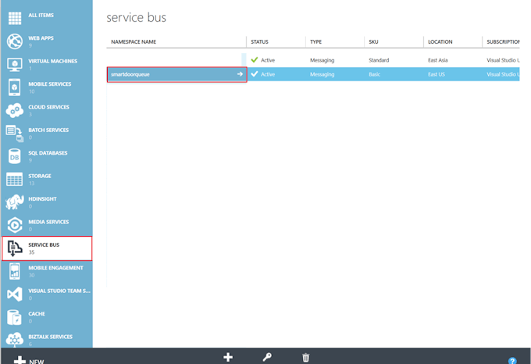The image size is (531, 364).
Task: Select Cloud Services in the sidebar
Action: tap(47, 110)
